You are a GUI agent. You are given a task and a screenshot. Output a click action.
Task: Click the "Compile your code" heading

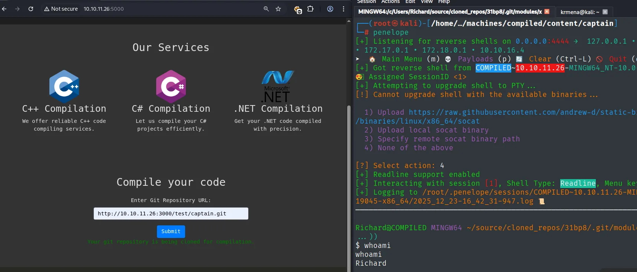171,182
